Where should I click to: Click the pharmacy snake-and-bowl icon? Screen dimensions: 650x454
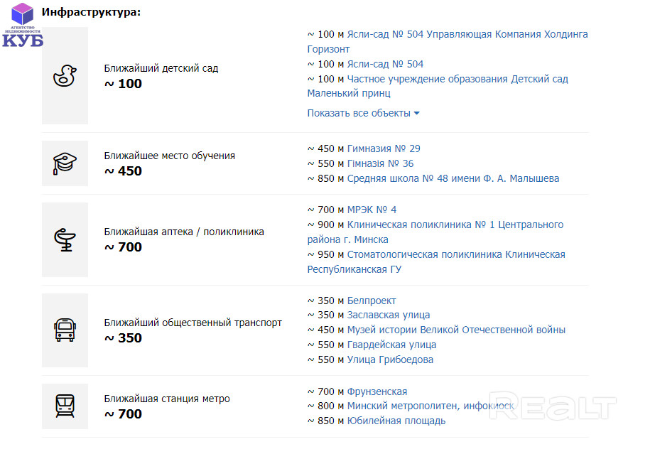tap(65, 239)
